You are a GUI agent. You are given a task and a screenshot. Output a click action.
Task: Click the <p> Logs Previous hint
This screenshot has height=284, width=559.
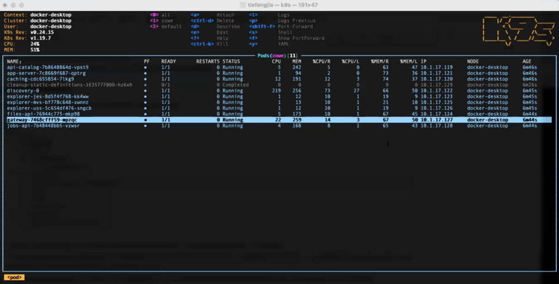coord(282,21)
